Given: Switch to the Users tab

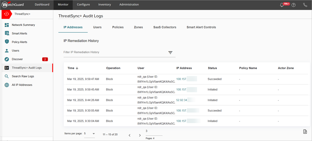Looking at the screenshot, I should tap(97, 27).
